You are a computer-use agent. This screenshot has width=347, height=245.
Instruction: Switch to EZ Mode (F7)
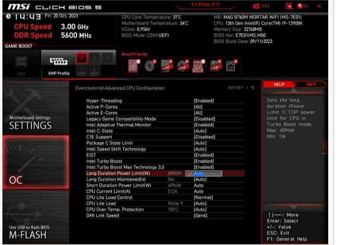205,5
